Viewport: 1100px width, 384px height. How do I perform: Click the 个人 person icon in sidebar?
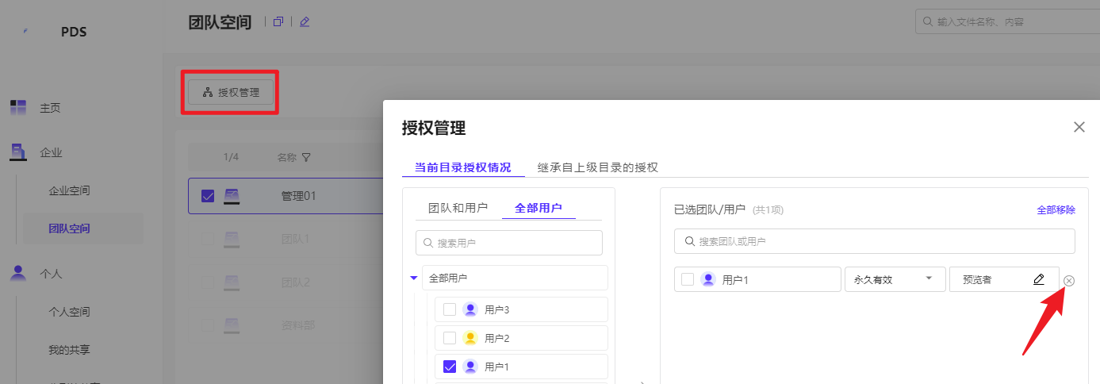pos(18,273)
